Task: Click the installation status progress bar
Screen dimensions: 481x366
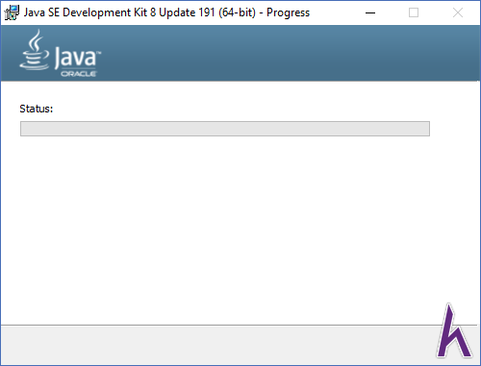Action: 225,129
